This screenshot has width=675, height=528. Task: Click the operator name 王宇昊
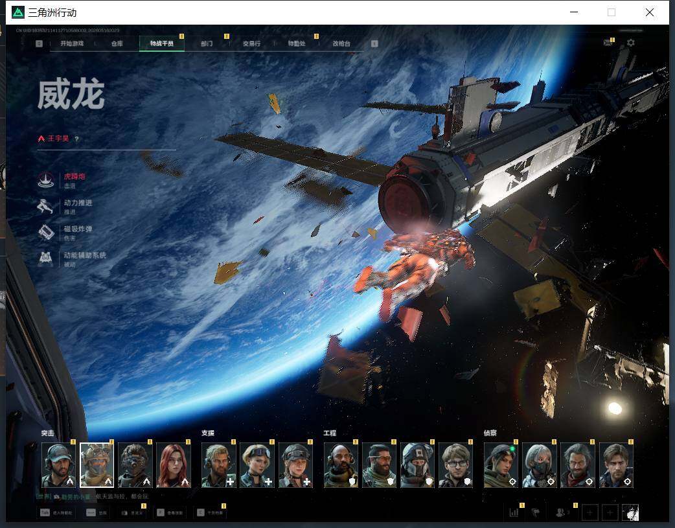click(x=58, y=139)
